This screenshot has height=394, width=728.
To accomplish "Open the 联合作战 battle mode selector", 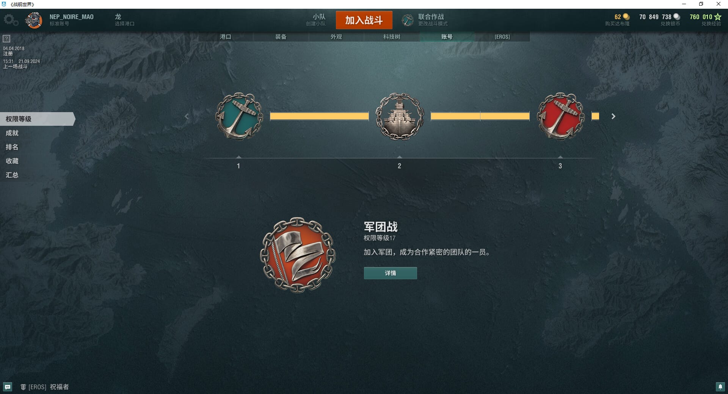I will coord(425,20).
